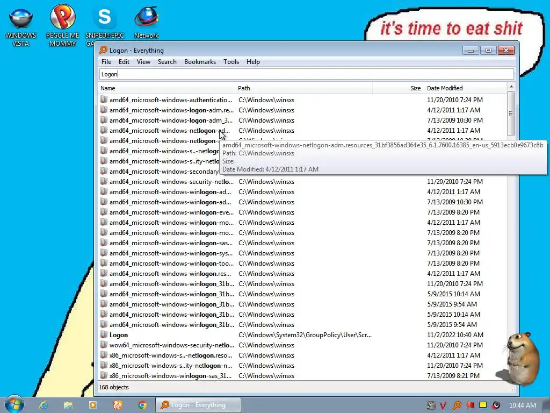Image resolution: width=550 pixels, height=413 pixels.
Task: Click folder icon of the winlogon-eve row
Action: [104, 212]
